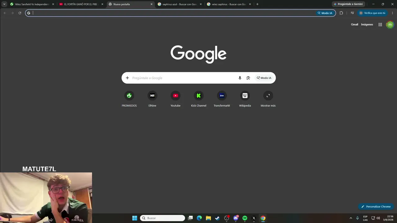Viewport: 397px width, 223px height.
Task: Open the Google account avatar menu
Action: tap(390, 24)
